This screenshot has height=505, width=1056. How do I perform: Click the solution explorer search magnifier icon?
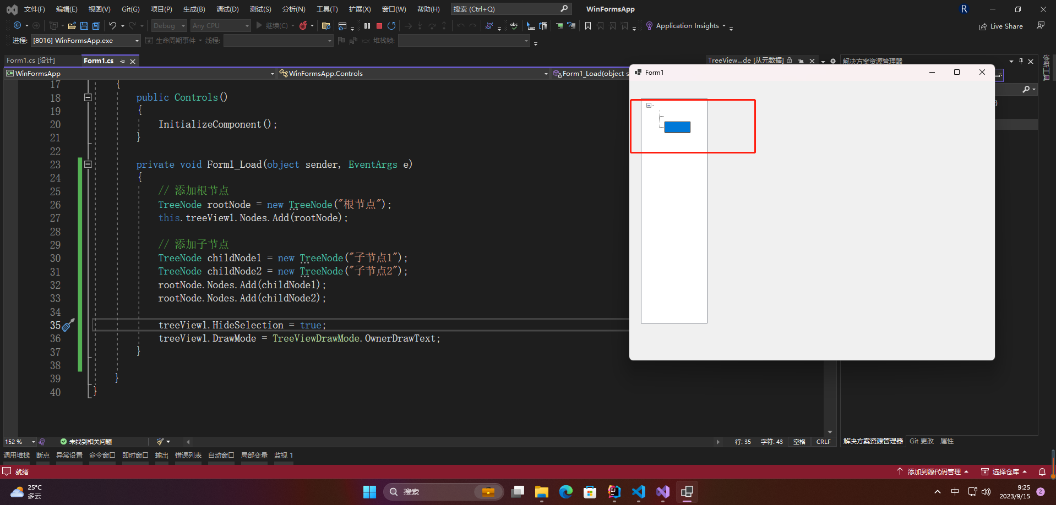(1026, 89)
